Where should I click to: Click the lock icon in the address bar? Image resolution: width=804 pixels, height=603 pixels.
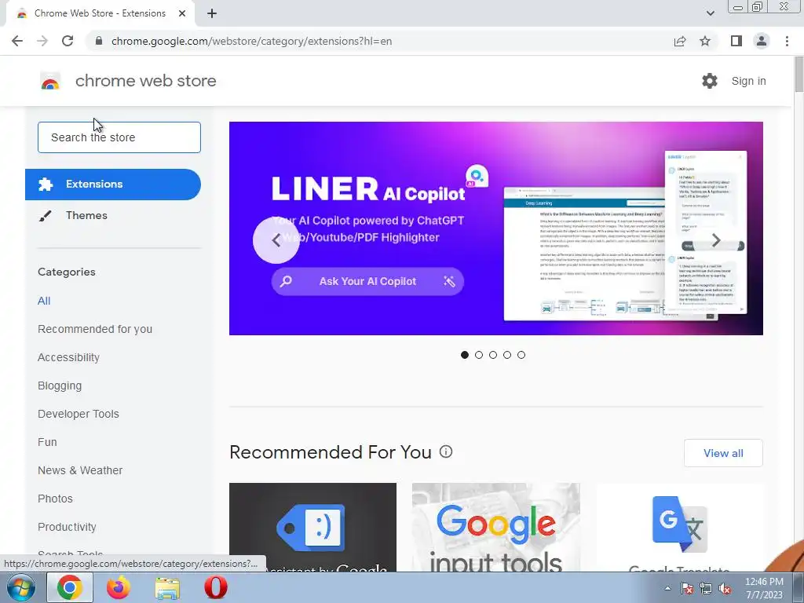click(99, 41)
